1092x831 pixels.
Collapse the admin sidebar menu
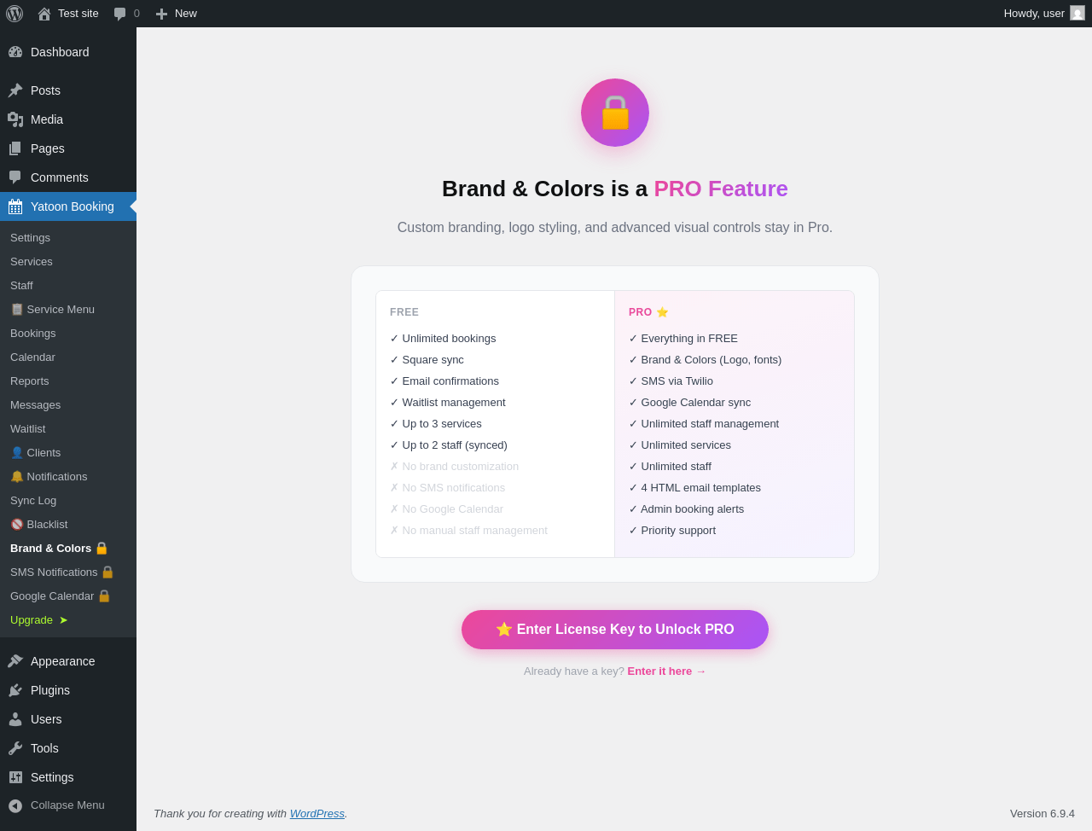(x=68, y=805)
